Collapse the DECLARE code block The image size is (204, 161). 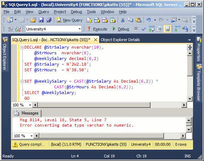click(x=22, y=47)
